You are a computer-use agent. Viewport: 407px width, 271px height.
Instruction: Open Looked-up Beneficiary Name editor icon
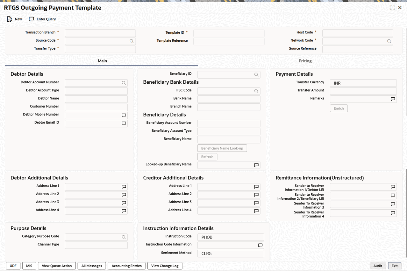coord(256,165)
